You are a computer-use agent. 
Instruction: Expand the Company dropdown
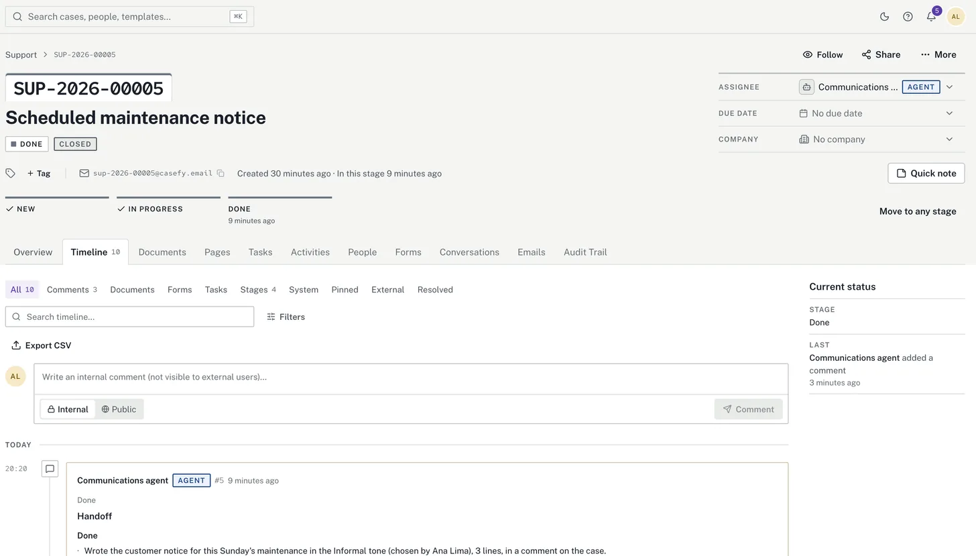click(x=949, y=140)
